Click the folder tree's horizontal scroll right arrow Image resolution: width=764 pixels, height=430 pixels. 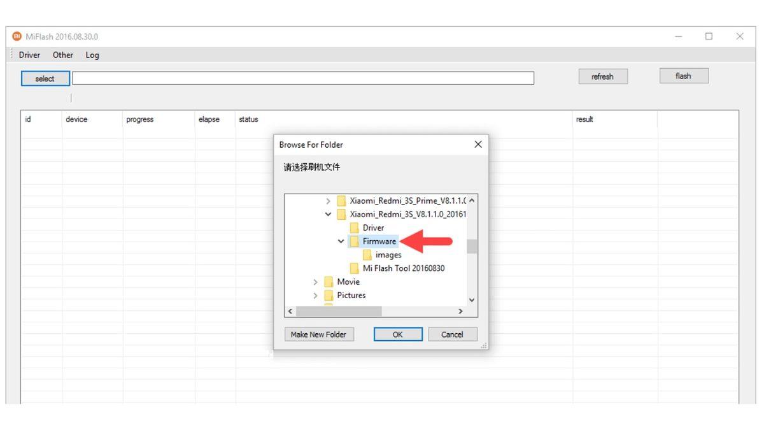click(460, 312)
